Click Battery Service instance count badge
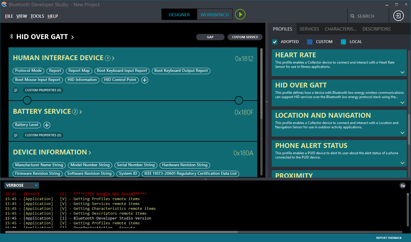 [75, 112]
